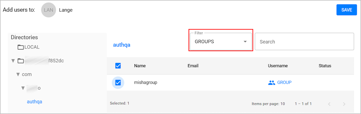Click the SAVE button

347,10
